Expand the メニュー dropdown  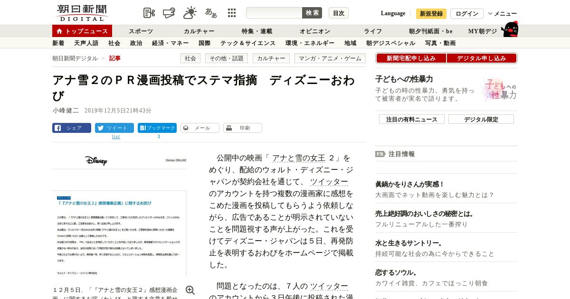(503, 13)
